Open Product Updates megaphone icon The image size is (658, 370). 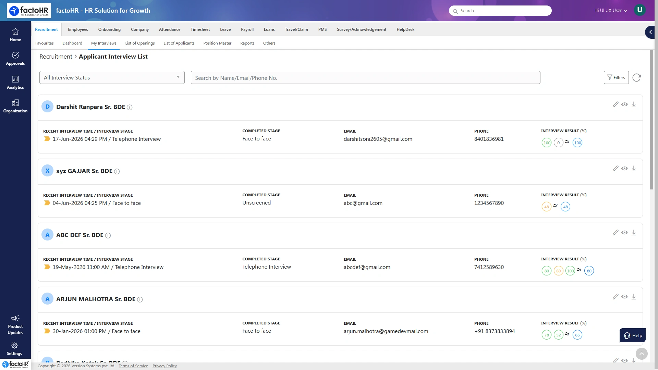point(15,318)
